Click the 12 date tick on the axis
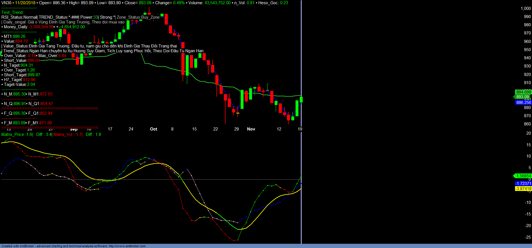 (279, 129)
